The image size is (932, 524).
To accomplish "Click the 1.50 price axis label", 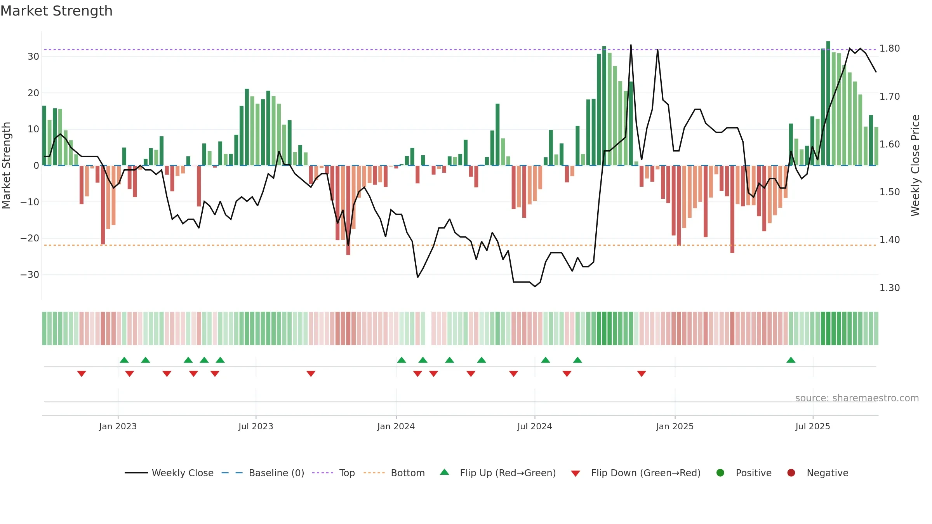I will pos(890,192).
